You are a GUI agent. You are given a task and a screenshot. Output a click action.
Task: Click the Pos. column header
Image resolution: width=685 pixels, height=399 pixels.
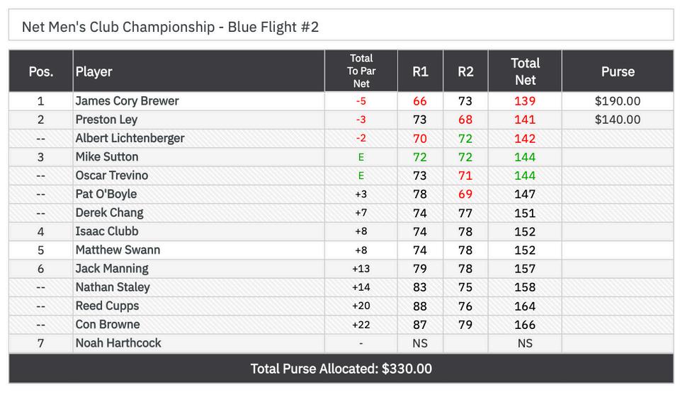pos(41,71)
